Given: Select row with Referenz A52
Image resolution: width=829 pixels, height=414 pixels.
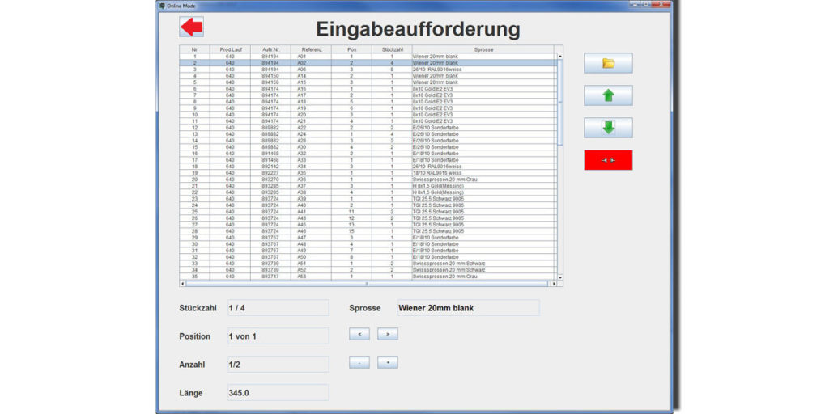Looking at the screenshot, I should (368, 270).
